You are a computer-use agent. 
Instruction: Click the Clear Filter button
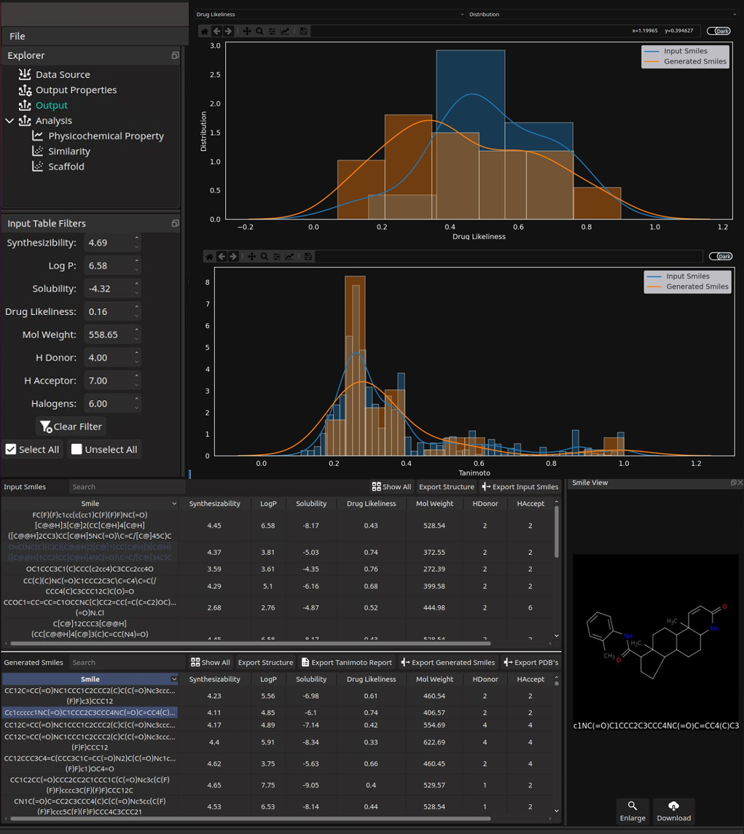coord(70,426)
